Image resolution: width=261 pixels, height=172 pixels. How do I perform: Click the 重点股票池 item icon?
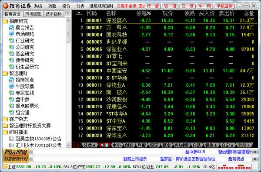[x=11, y=106]
